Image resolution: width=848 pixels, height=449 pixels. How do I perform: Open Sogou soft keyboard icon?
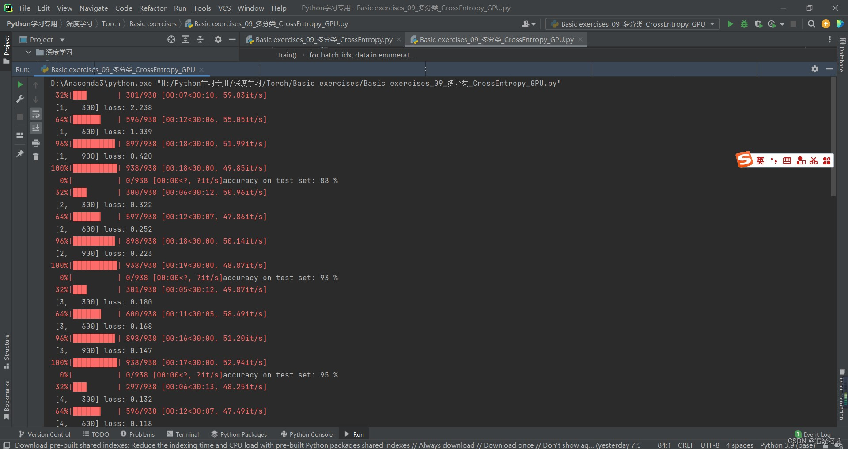point(787,160)
